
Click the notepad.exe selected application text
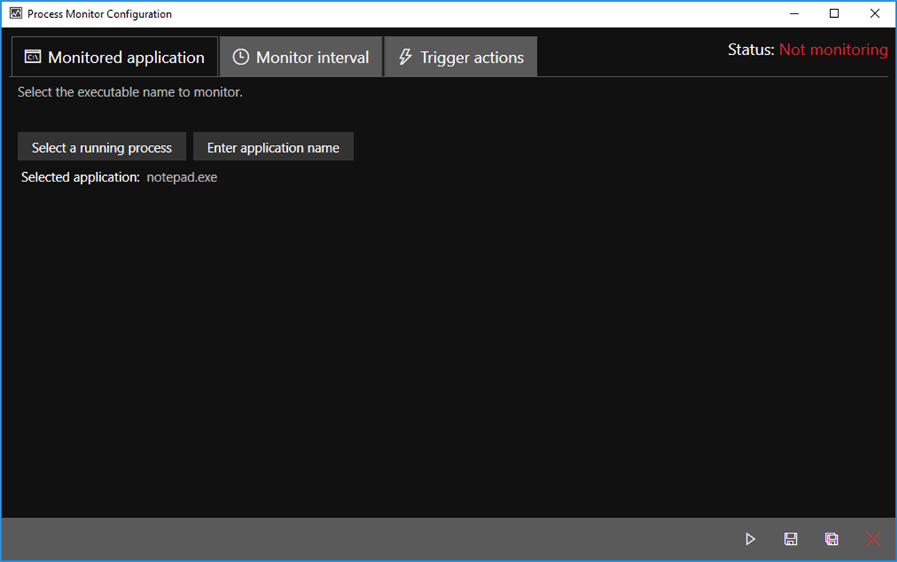[x=181, y=177]
